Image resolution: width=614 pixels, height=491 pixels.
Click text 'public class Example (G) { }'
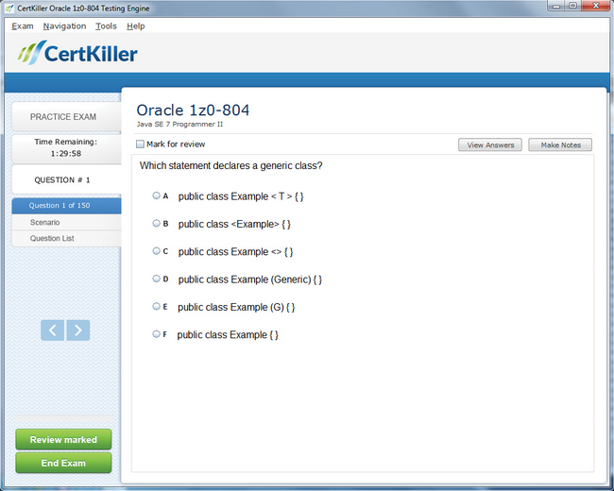236,307
